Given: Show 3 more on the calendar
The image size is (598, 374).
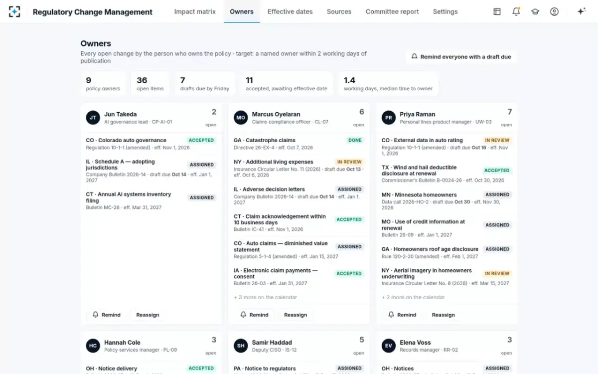Looking at the screenshot, I should point(266,297).
